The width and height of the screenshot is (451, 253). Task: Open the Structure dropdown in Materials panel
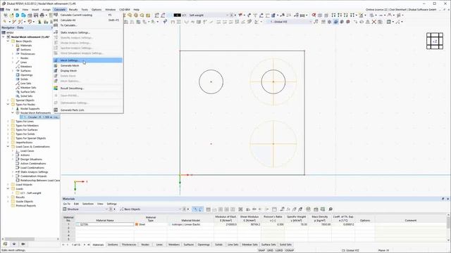point(106,209)
